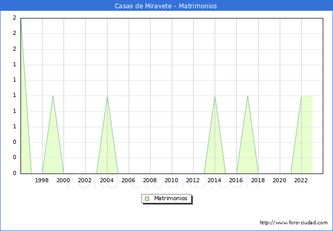Image resolution: width=333 pixels, height=231 pixels.
Task: Select the 2000 x-axis label
Action: coord(64,180)
